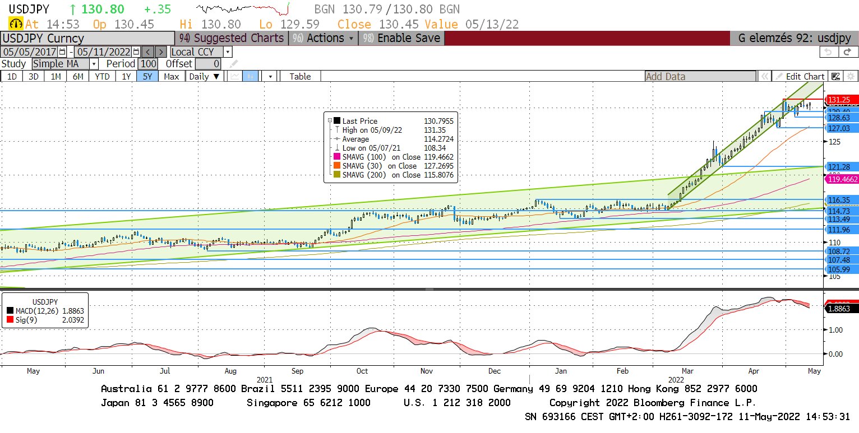The image size is (859, 433).
Task: Click the 116.35 price level label
Action: coord(842,199)
